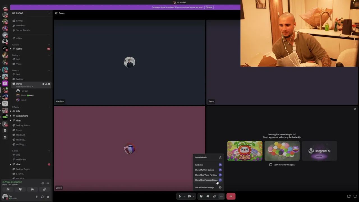The image size is (359, 202).
Task: Open Voice & Video Settings from popup menu
Action: 208,187
